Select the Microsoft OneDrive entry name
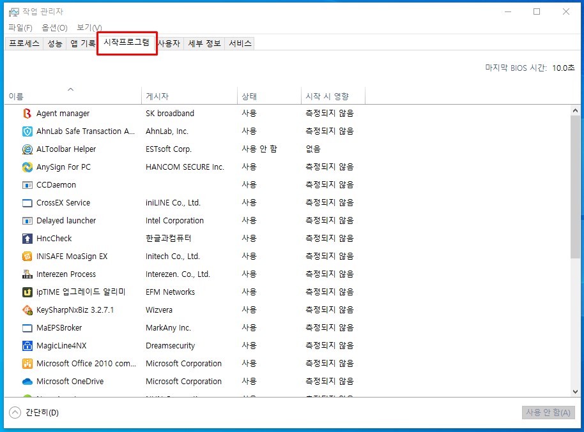584x432 pixels. (x=70, y=382)
